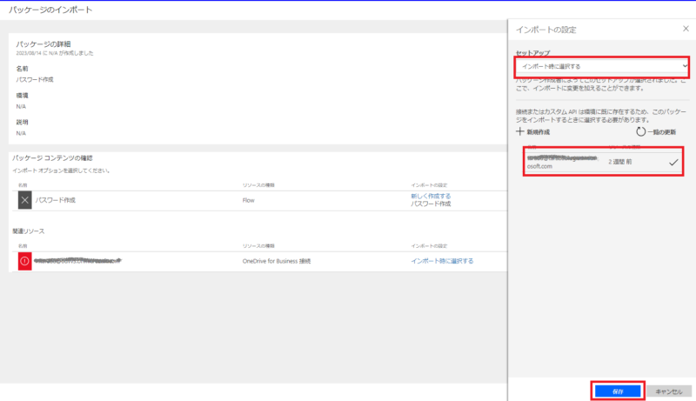The width and height of the screenshot is (696, 401).
Task: Click the OneDrive for Business 接続 resource type
Action: point(276,260)
